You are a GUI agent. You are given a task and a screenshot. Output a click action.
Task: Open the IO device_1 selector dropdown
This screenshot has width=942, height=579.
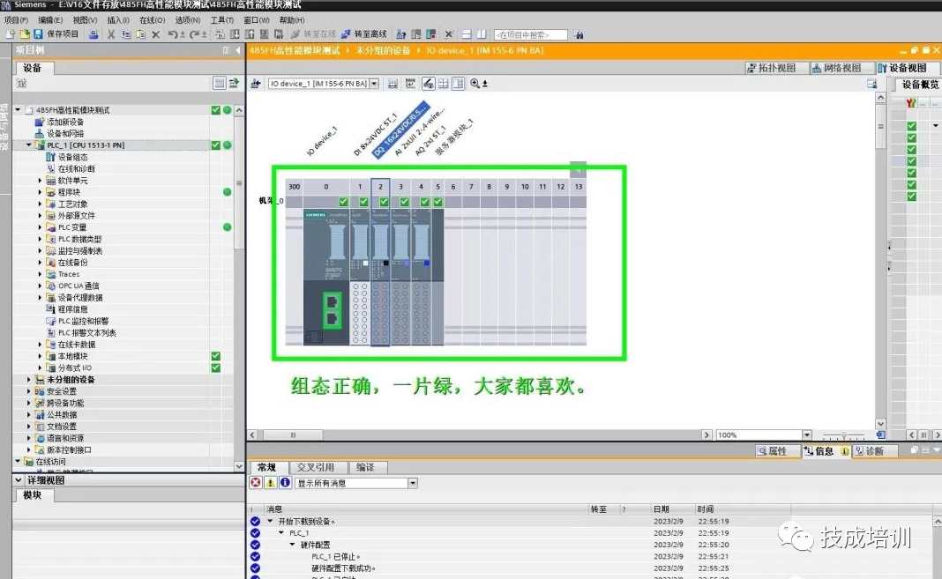click(x=374, y=84)
